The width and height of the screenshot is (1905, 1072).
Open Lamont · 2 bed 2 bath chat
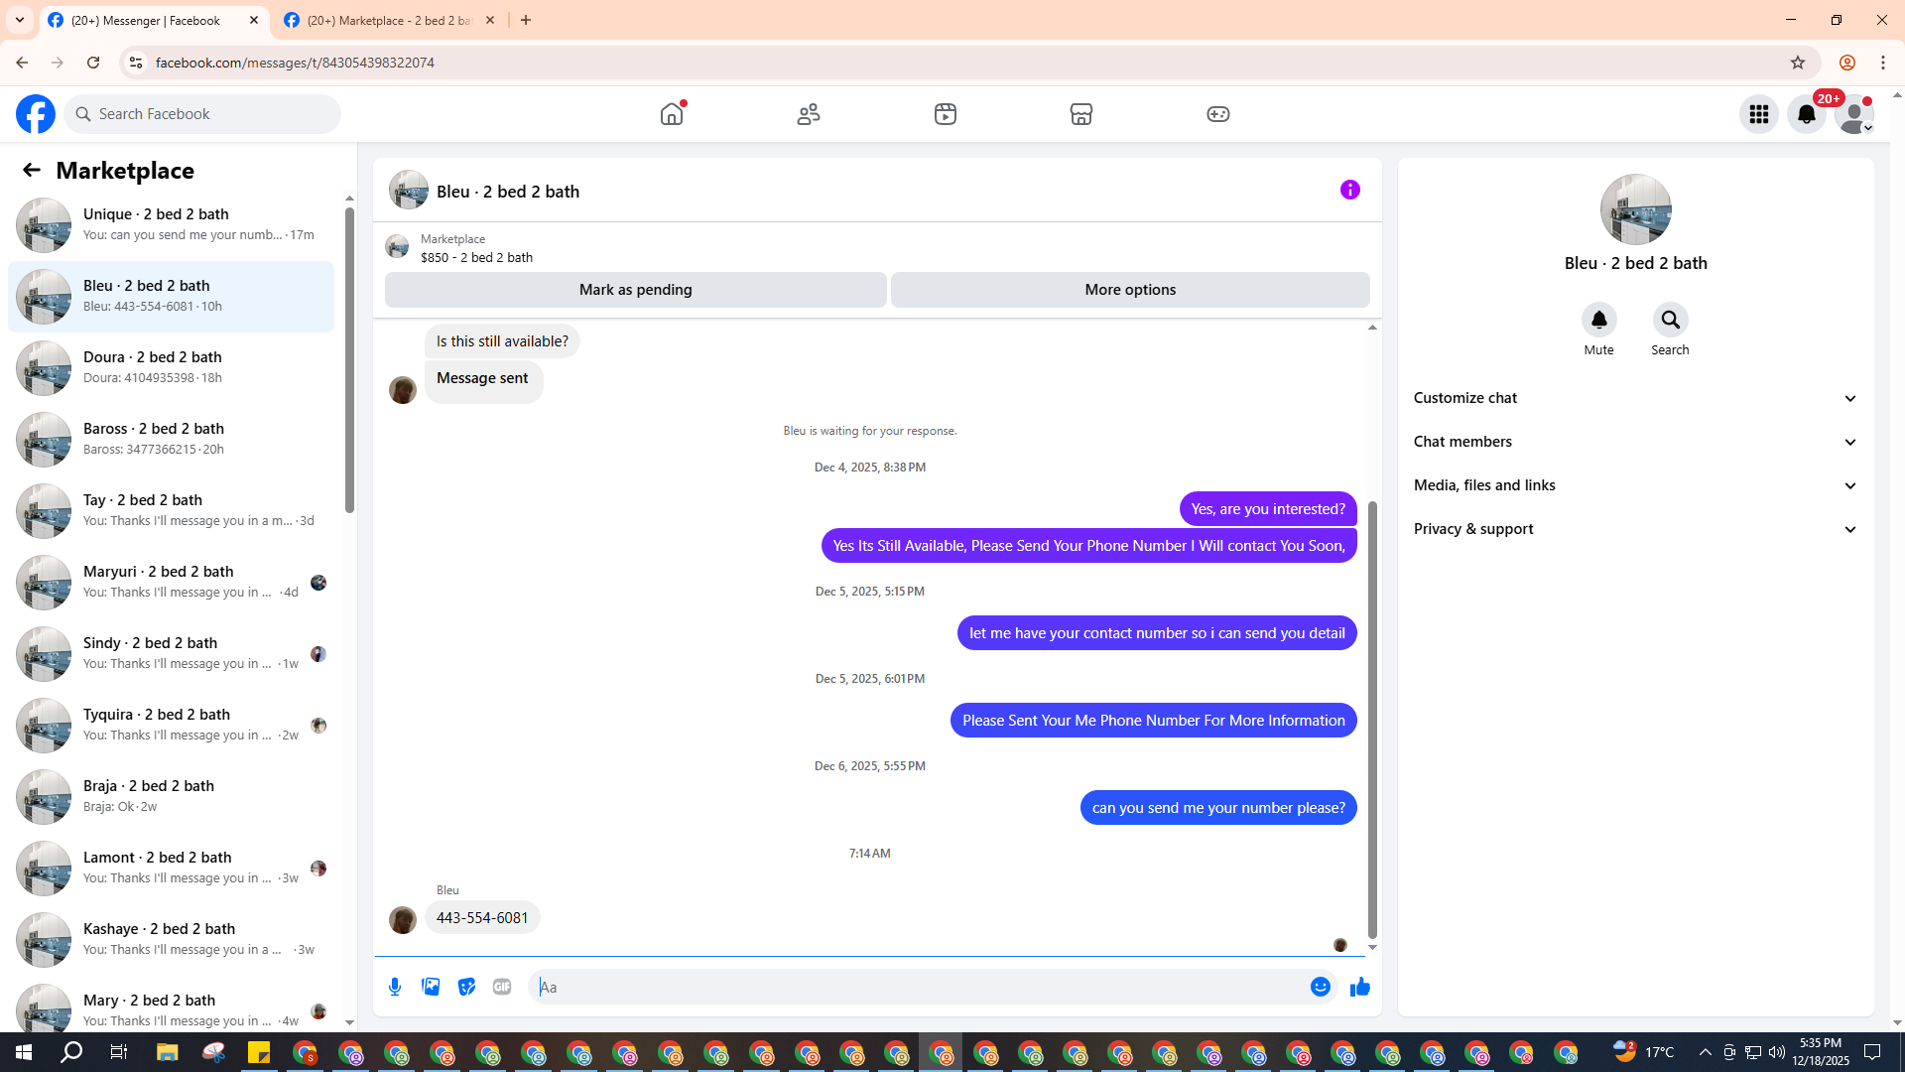click(171, 869)
